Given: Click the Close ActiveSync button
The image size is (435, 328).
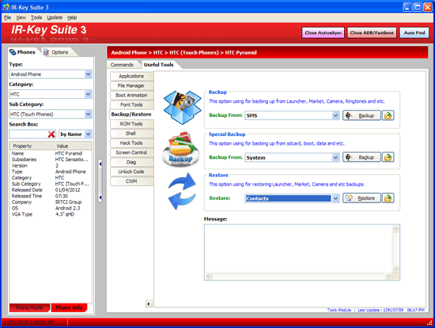Looking at the screenshot, I should 323,32.
